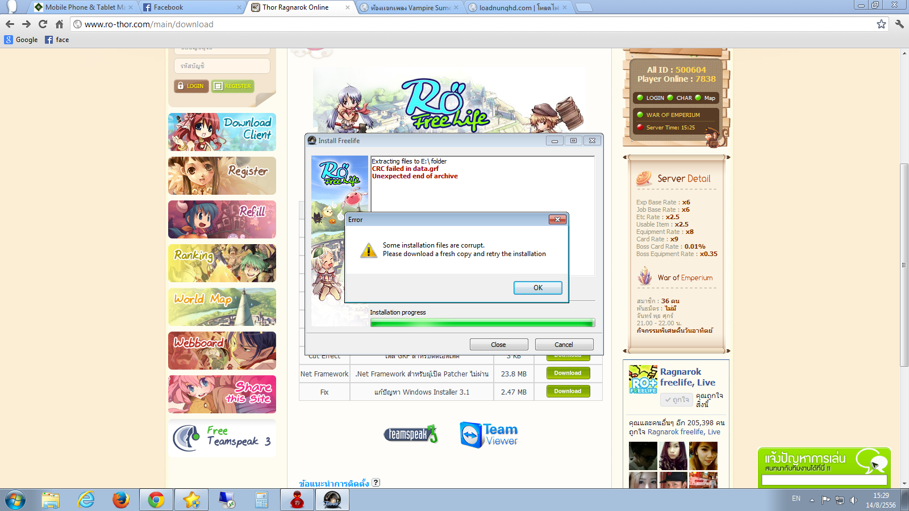Open Windows Explorer from the taskbar
The image size is (909, 511).
click(51, 500)
